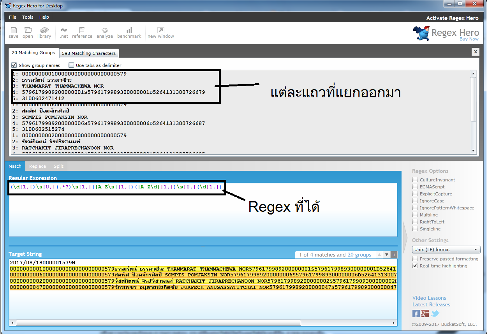Generate .net code with the .net icon
Screen dimensions: 488x334
[64, 33]
